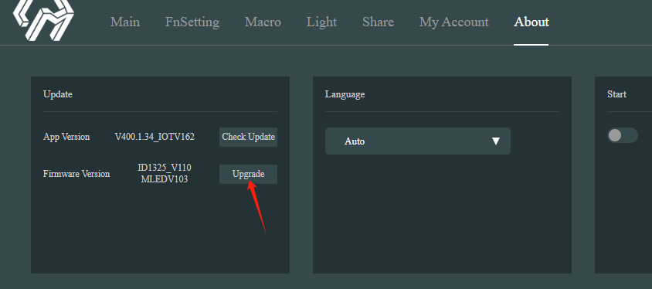Click the firmware version ID1325_V110 text
Viewport: 652px width, 289px height.
tap(165, 168)
